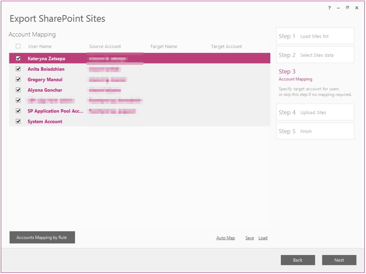Go to Step 5 Finish

pyautogui.click(x=315, y=131)
